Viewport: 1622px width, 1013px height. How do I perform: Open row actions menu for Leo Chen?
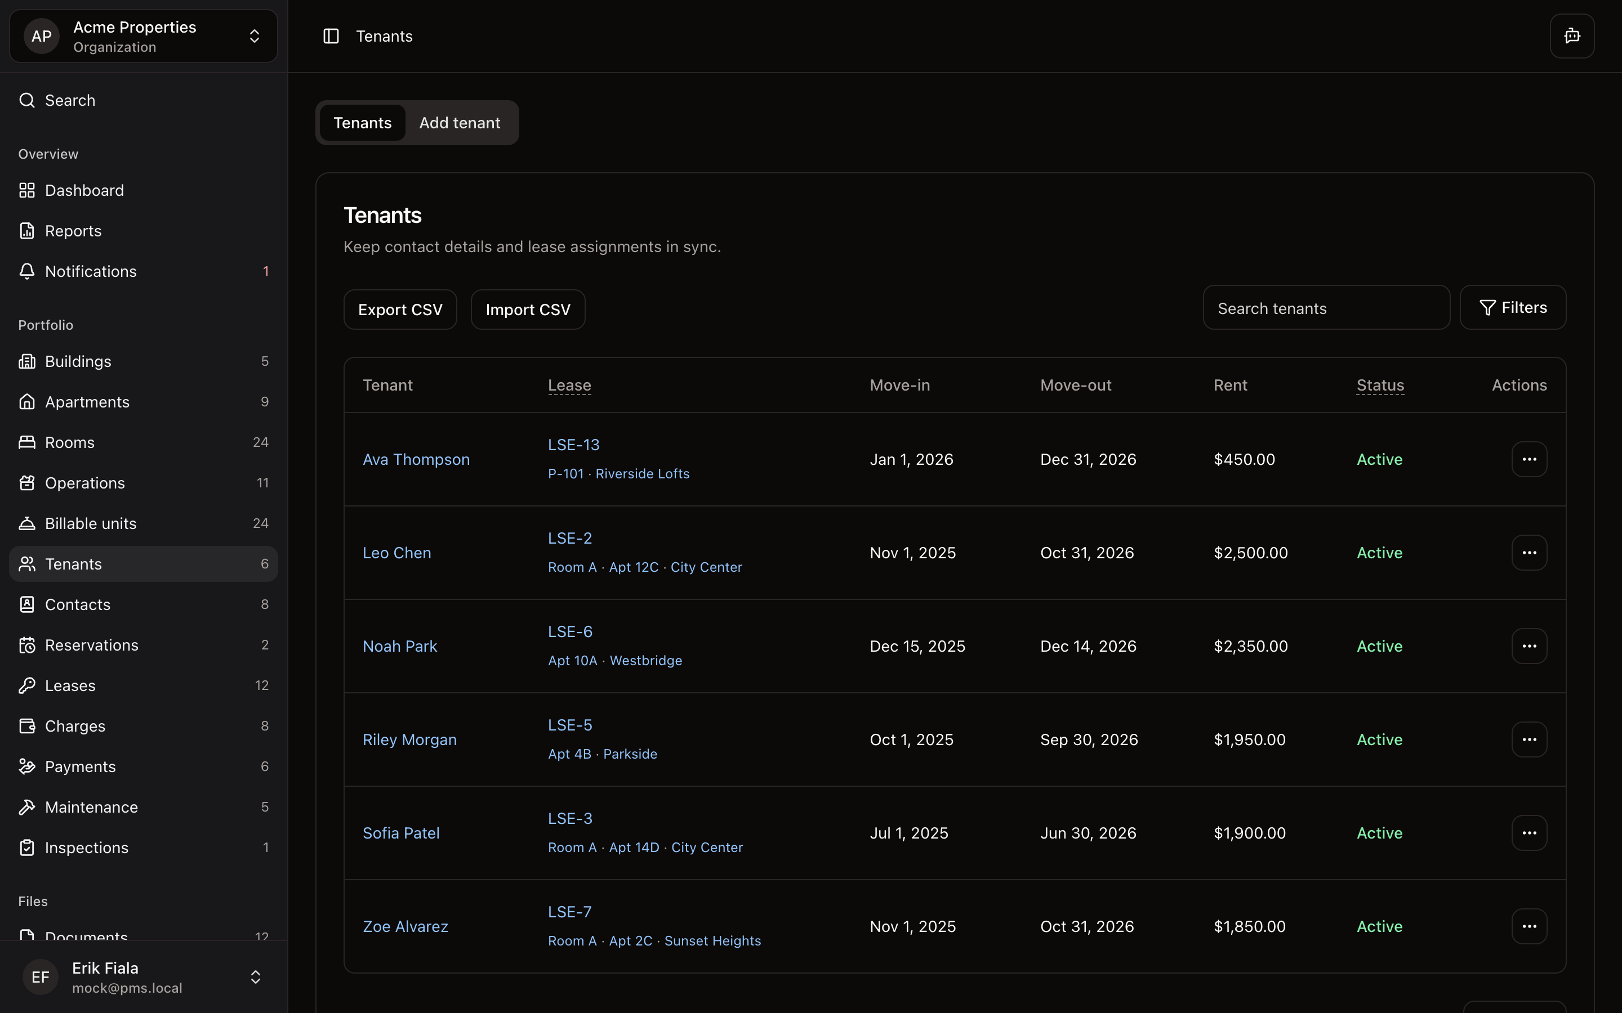click(1529, 552)
